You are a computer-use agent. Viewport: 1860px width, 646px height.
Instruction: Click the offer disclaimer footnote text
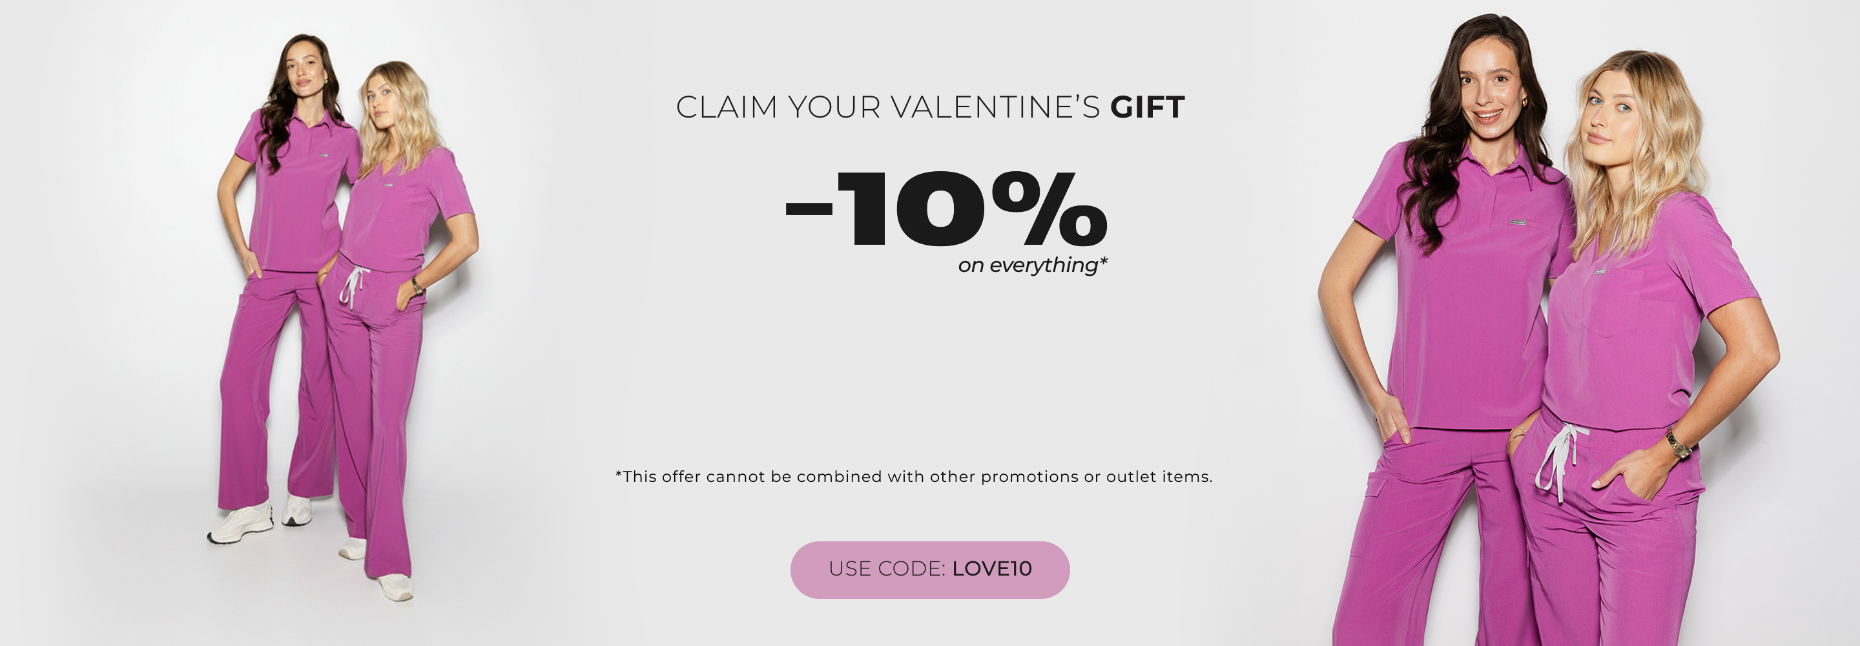coord(913,477)
